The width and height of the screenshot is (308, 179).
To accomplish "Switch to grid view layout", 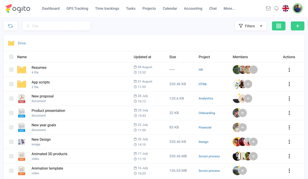I will pyautogui.click(x=279, y=26).
